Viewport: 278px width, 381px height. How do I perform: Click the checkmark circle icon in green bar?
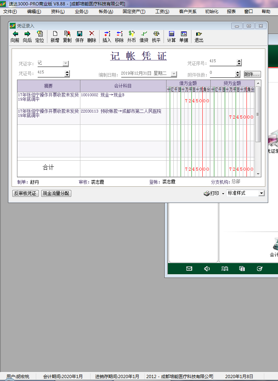(260, 268)
